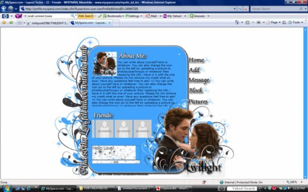This screenshot has width=308, height=192.
Task: Open the Clipboard taskbar window
Action: tap(173, 188)
